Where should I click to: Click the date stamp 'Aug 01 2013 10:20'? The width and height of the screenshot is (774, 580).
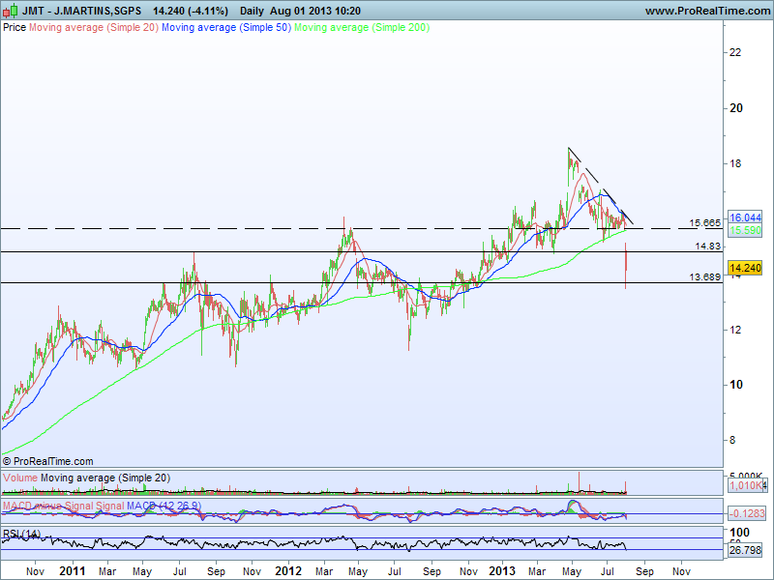(315, 11)
